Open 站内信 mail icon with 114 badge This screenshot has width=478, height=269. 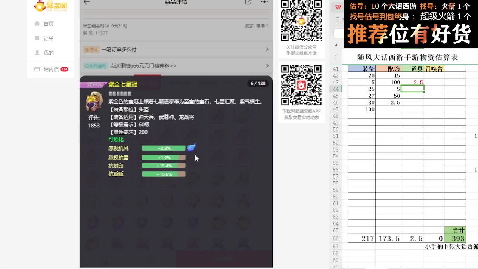point(37,69)
